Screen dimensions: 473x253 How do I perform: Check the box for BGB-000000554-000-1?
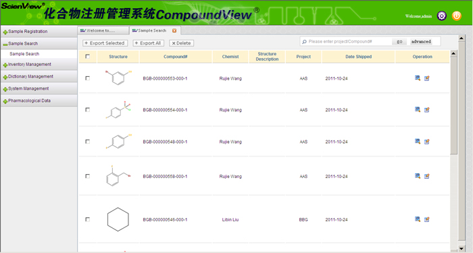coord(87,109)
